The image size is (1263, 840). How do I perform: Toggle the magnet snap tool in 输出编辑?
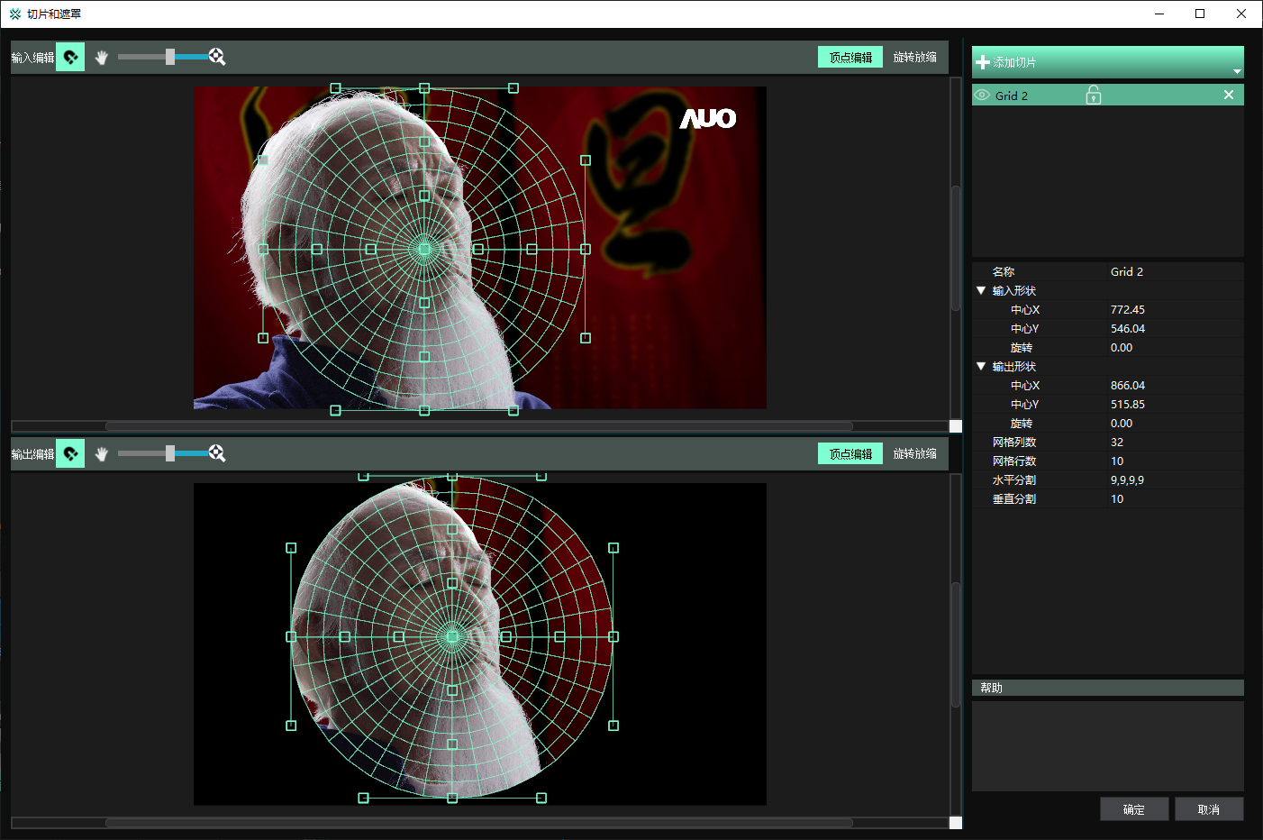[x=70, y=453]
